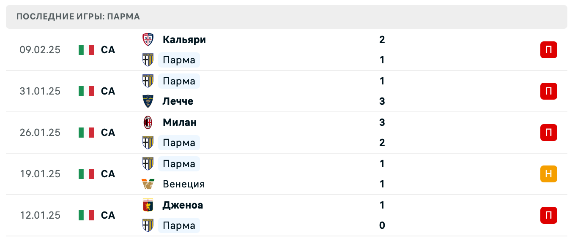This screenshot has width=575, height=244.
Task: Click the red П badge for the Дженоа match
Action: [548, 215]
